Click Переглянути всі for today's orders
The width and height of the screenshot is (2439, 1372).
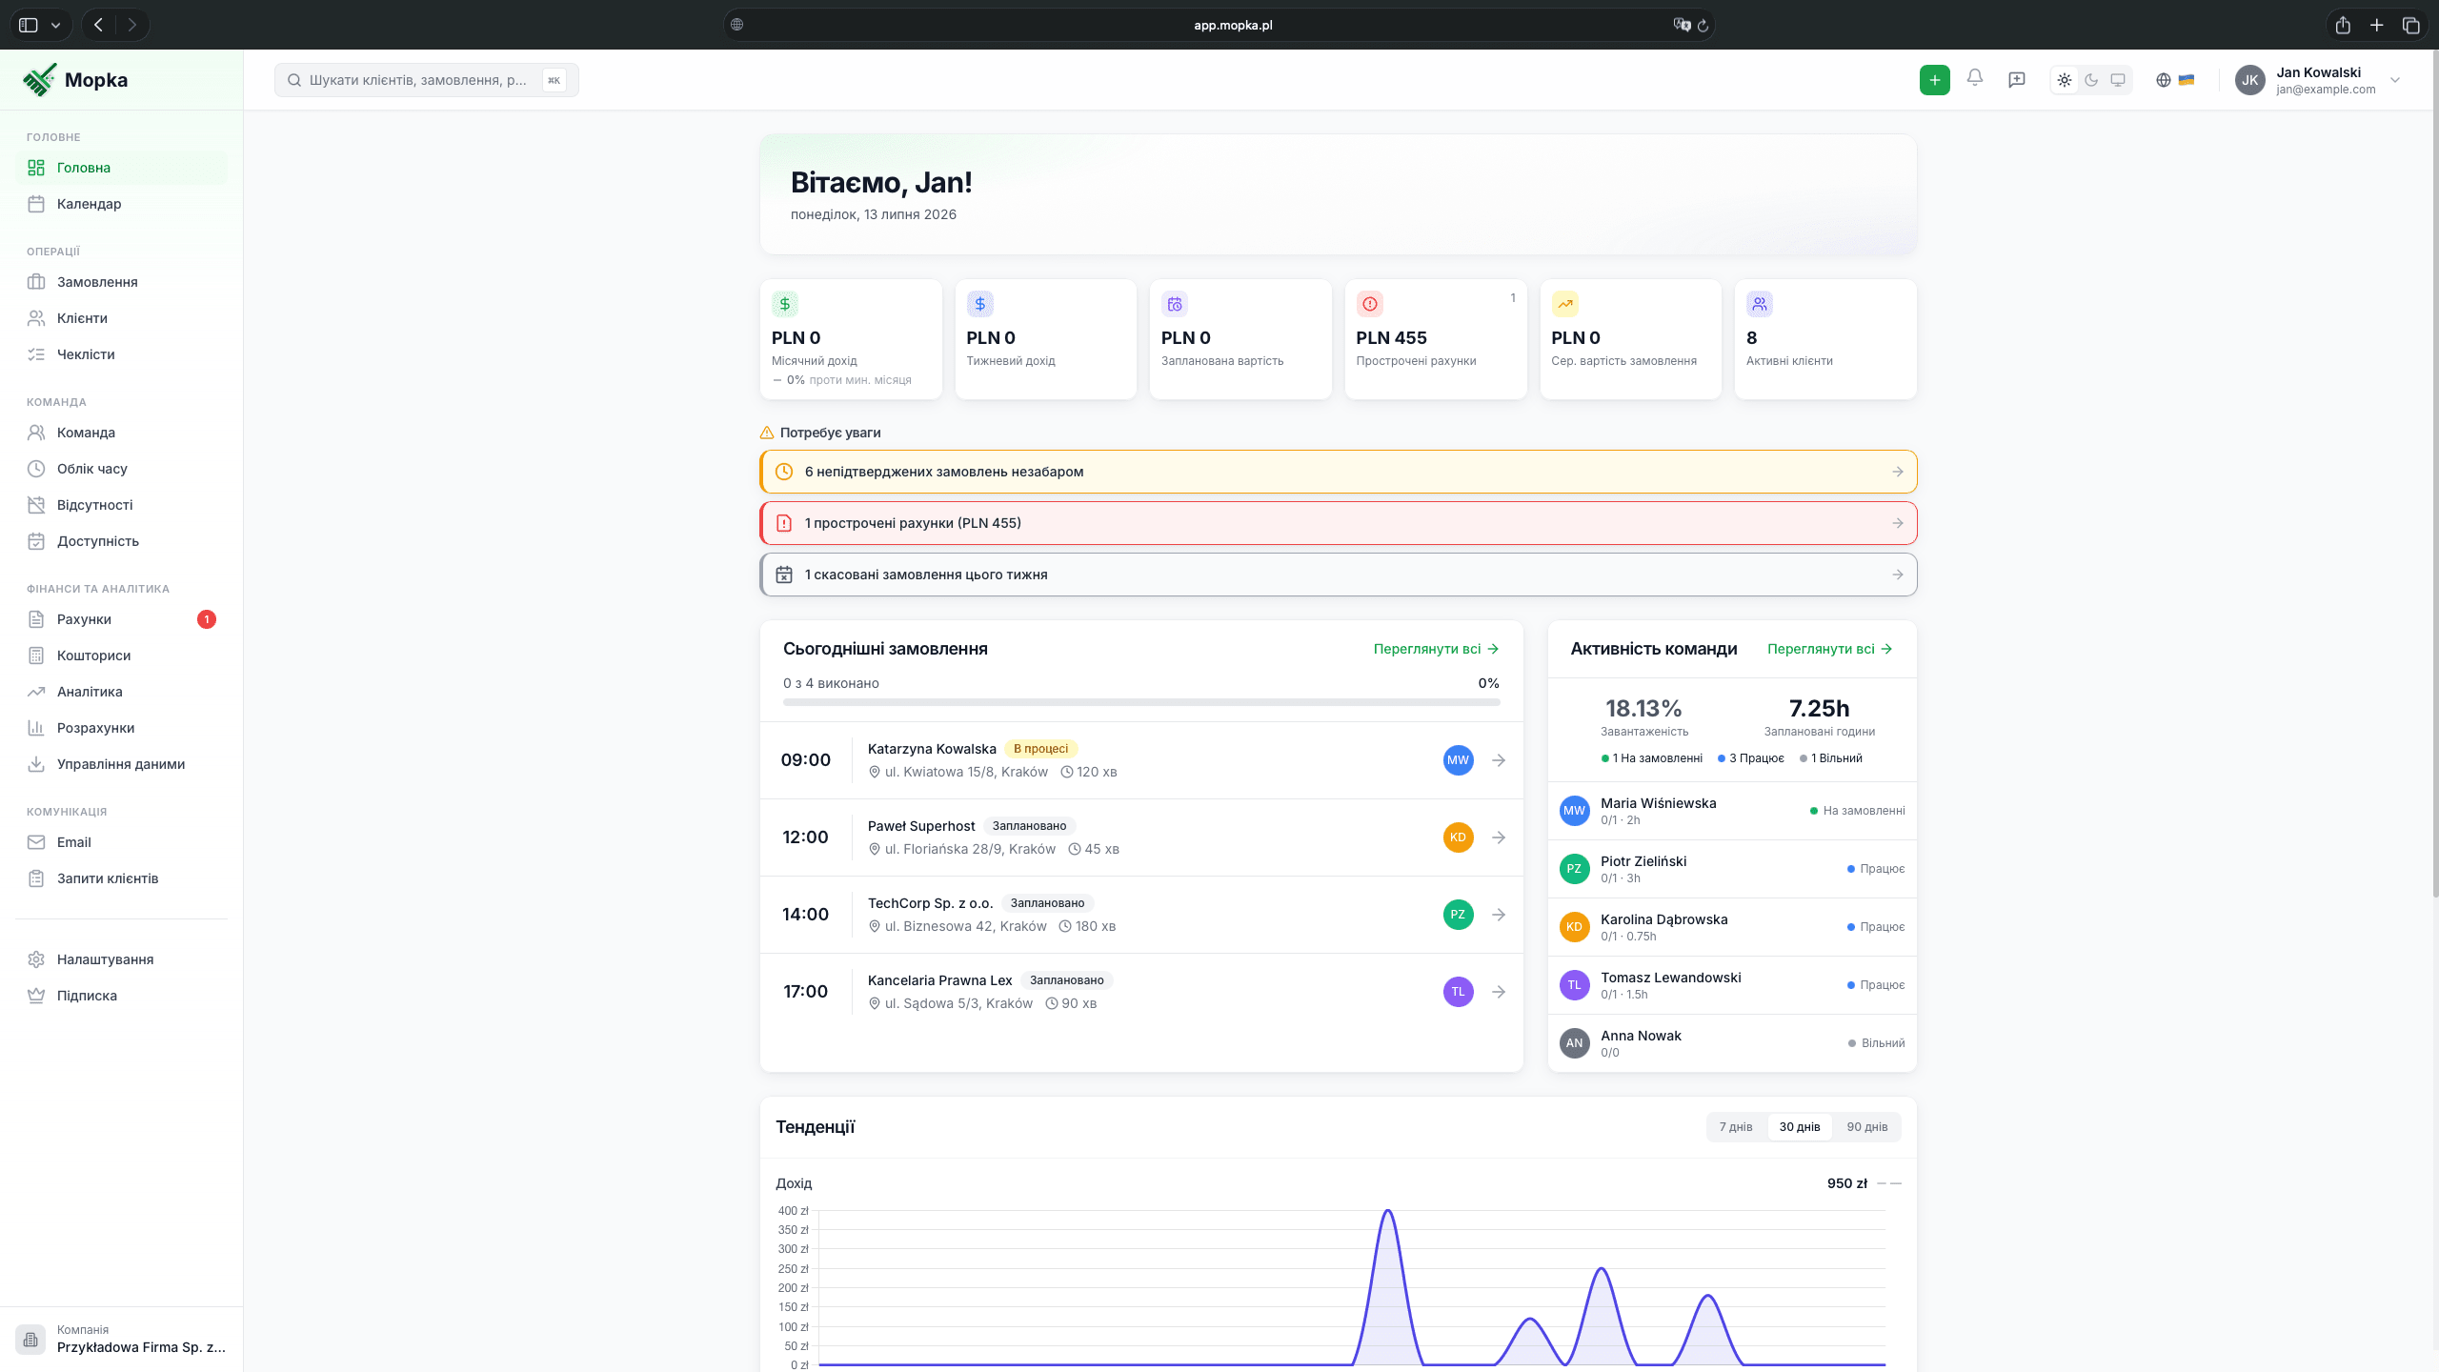(1436, 649)
